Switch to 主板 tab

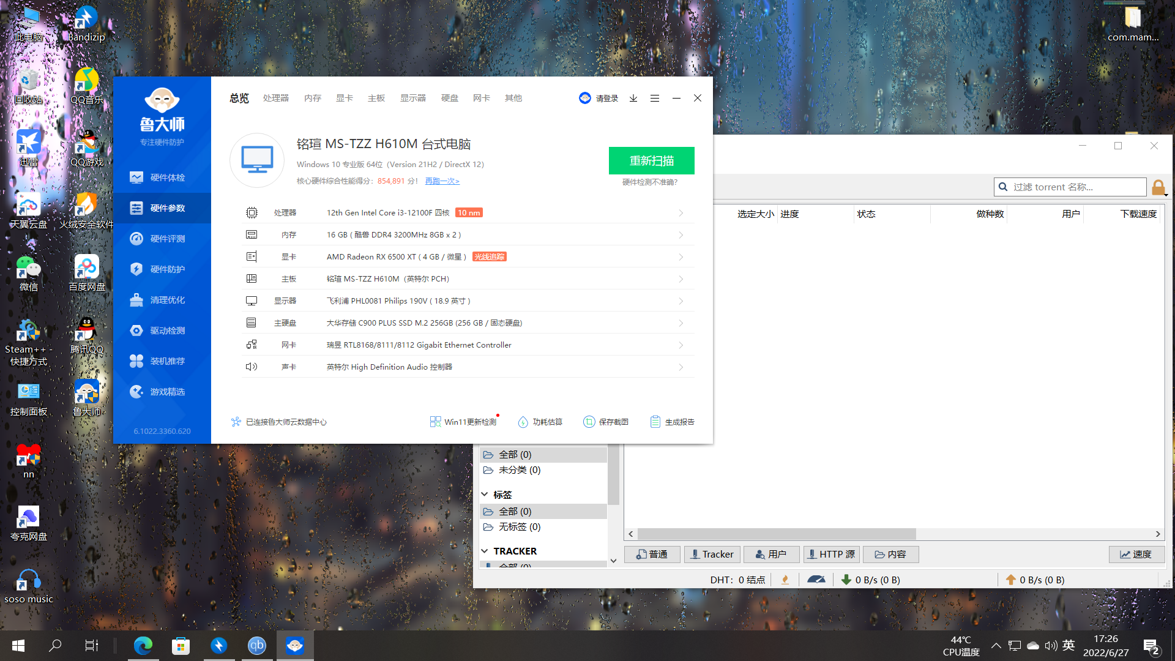tap(376, 98)
